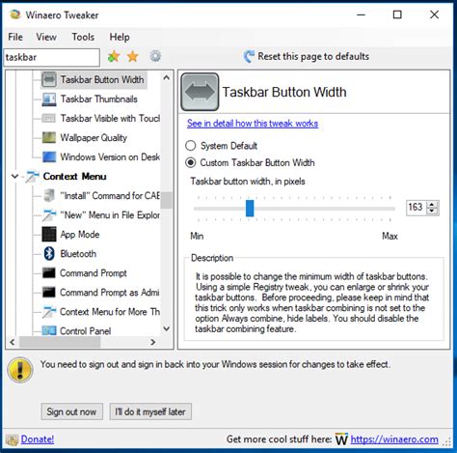
Task: Click the tree vertical scrollbar thumb
Action: click(x=167, y=200)
